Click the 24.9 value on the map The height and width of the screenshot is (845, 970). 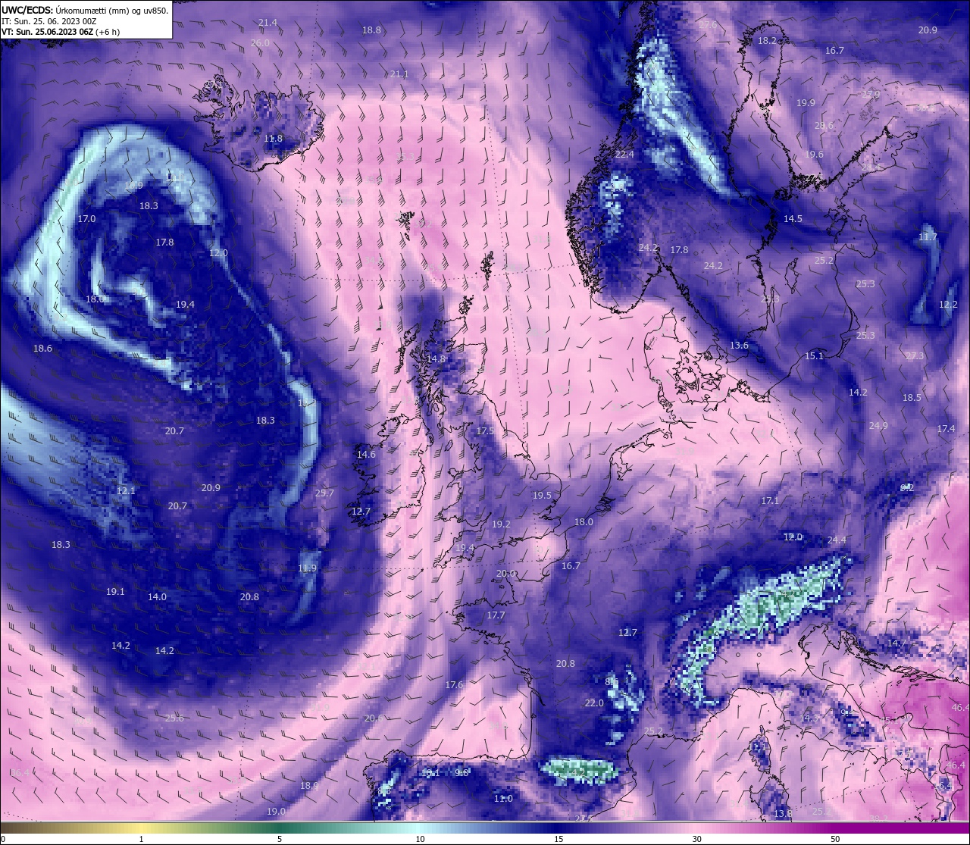coord(878,425)
